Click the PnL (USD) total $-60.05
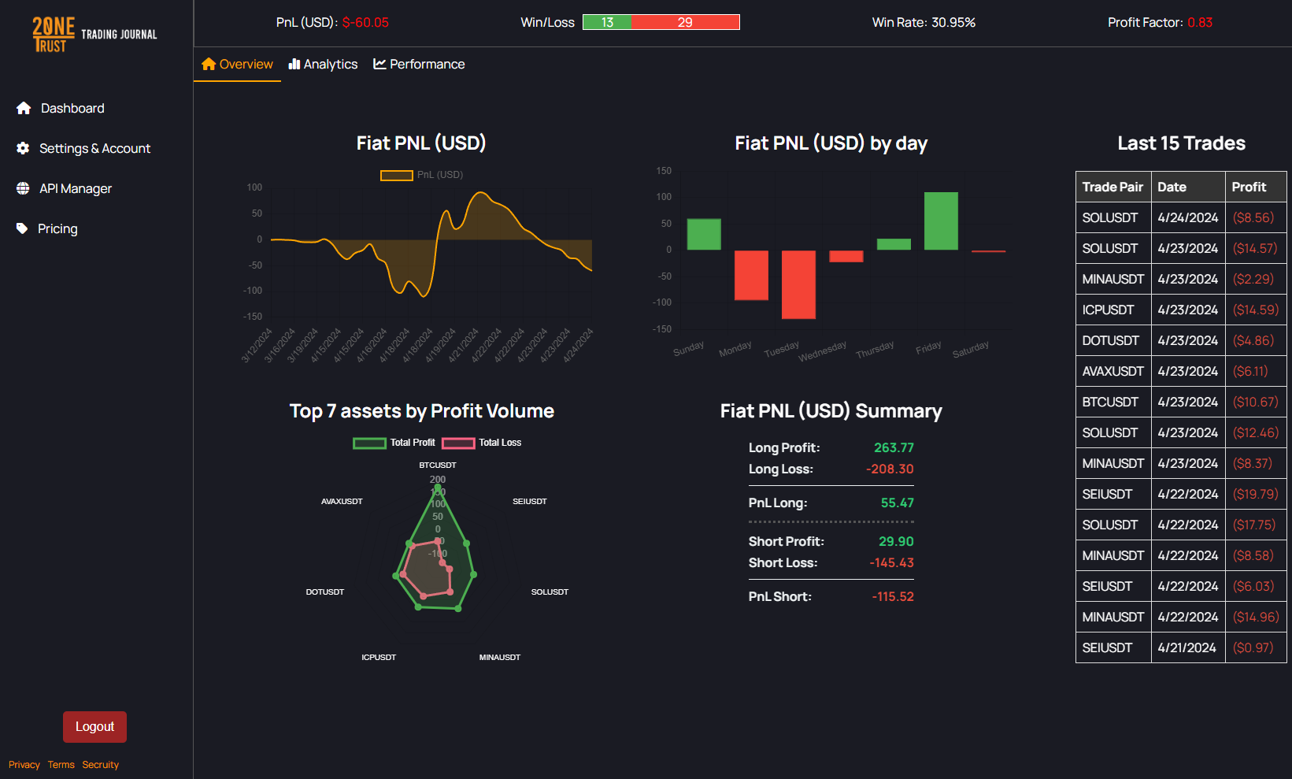 click(365, 22)
